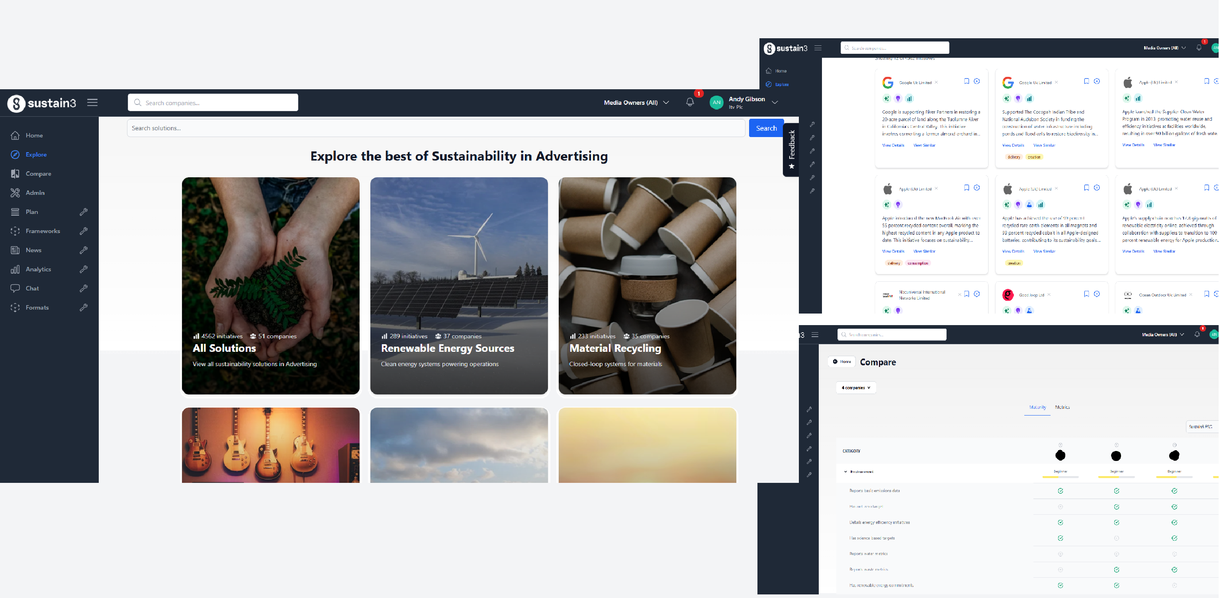Image resolution: width=1219 pixels, height=598 pixels.
Task: Open the vertical Feedback tab
Action: click(x=791, y=150)
